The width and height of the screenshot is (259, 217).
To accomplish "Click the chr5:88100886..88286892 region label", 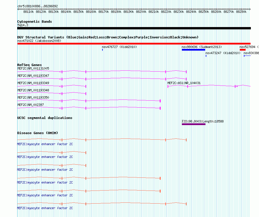I will pos(38,6).
